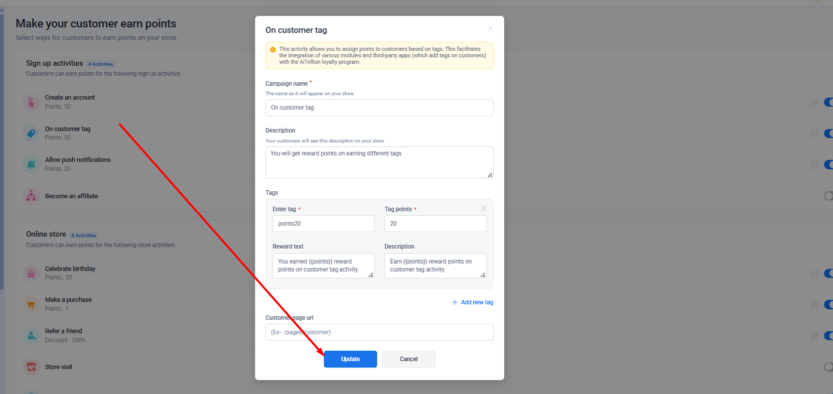Click the Make a purchase cart icon

31,304
